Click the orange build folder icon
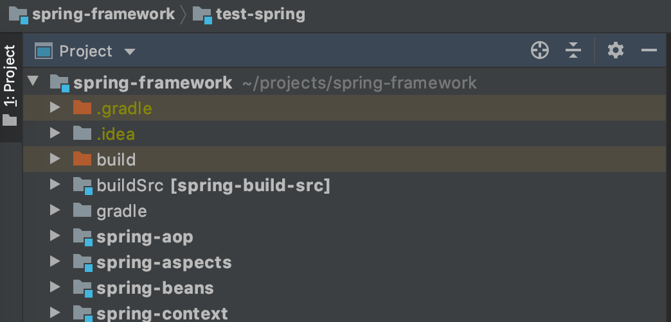The image size is (671, 322). point(82,159)
